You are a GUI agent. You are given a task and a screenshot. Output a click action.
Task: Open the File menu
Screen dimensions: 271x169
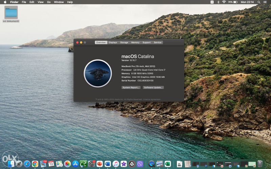pyautogui.click(x=24, y=2)
